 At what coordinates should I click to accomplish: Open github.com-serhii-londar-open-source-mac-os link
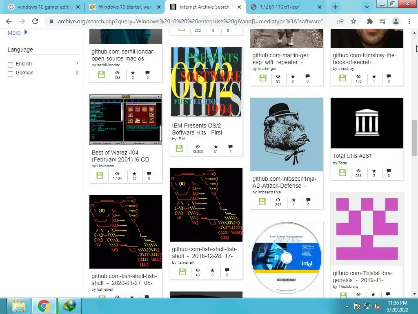tap(123, 55)
